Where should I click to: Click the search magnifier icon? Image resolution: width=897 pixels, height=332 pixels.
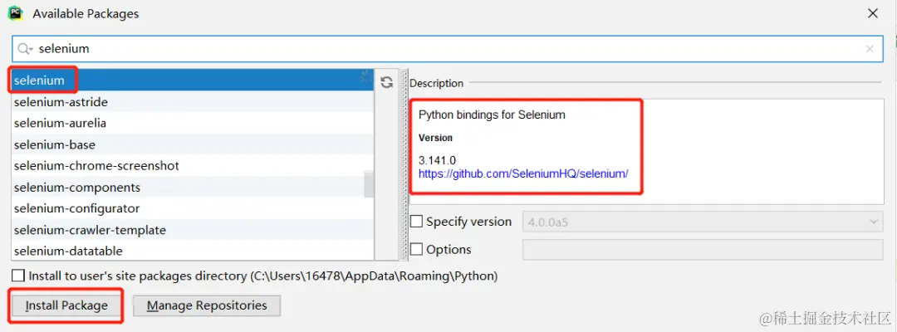pos(25,49)
